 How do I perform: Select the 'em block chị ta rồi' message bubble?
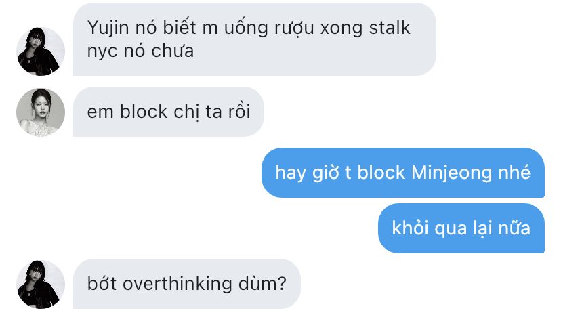pos(169,112)
